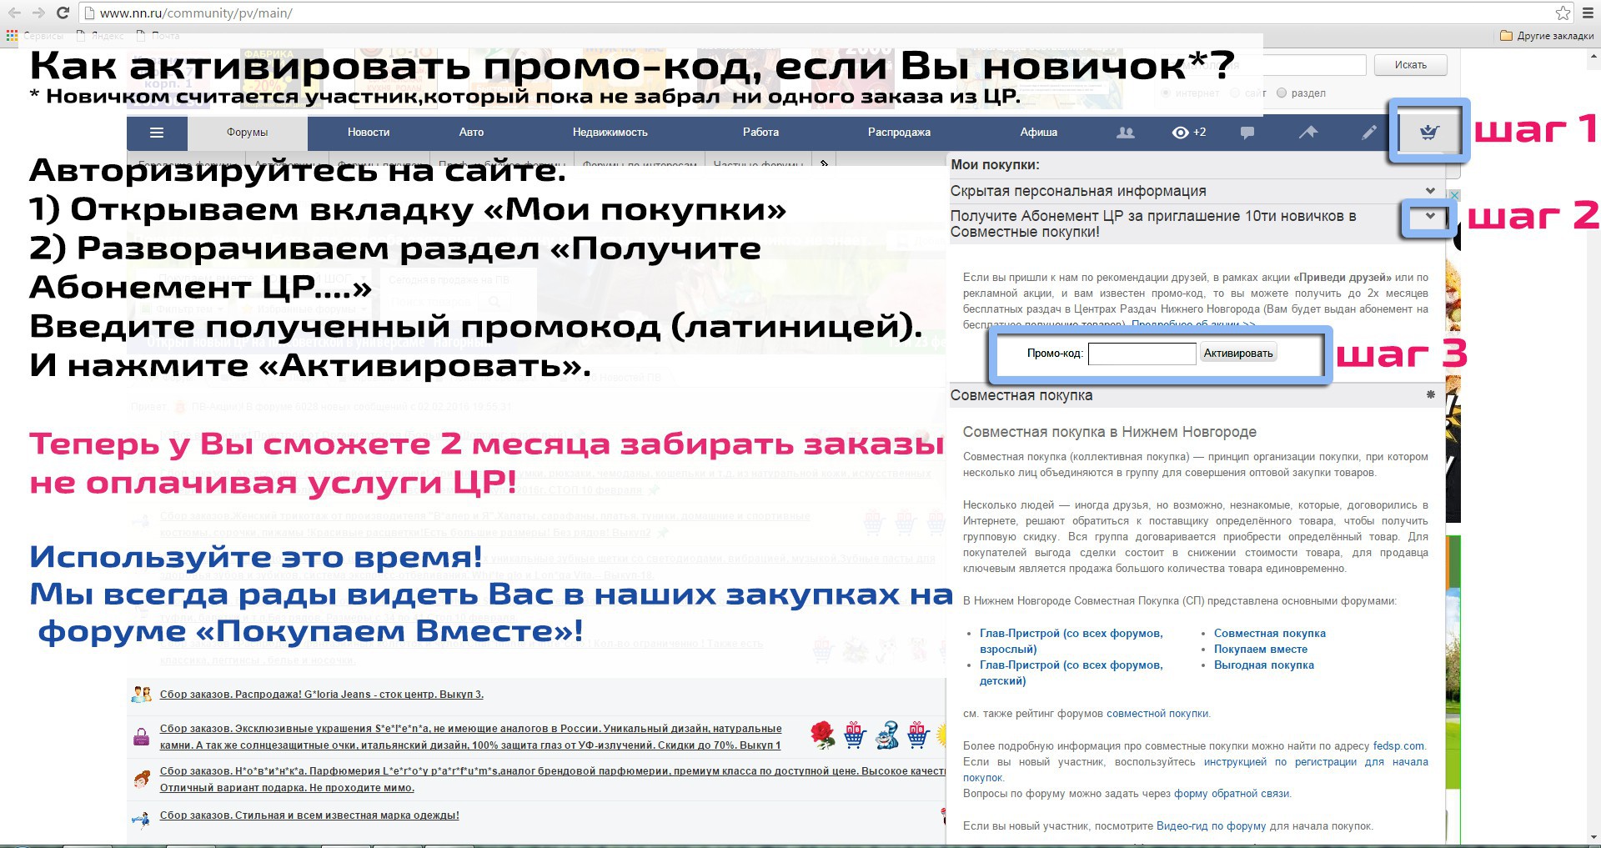The image size is (1601, 848).
Task: Click 'Совместная покупка в Нижнем Новгороде' heading
Action: [1110, 432]
